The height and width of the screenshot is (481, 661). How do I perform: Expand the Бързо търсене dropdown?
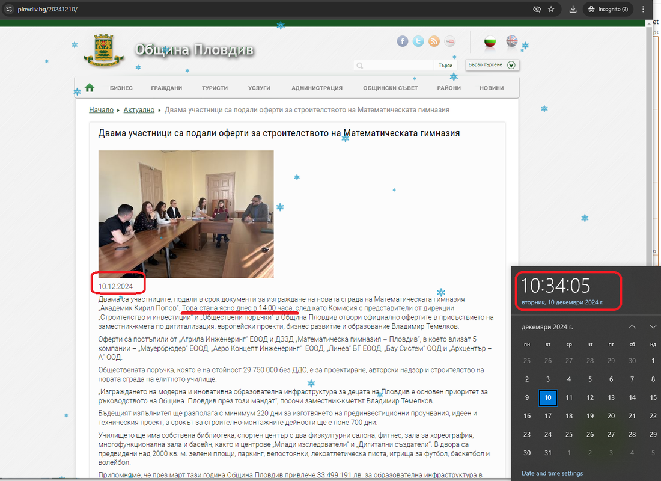point(492,65)
